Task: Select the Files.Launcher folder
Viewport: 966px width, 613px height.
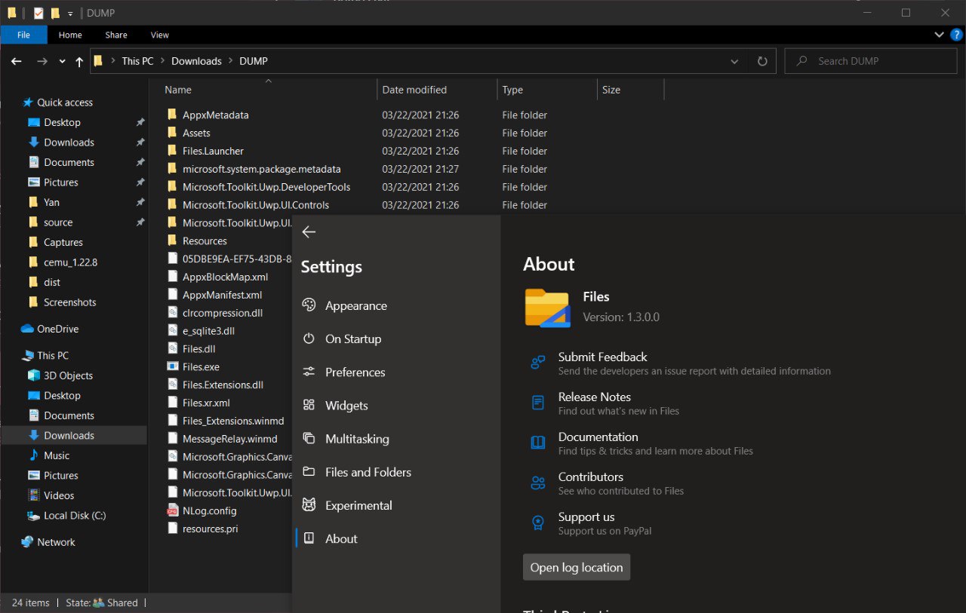Action: point(213,151)
